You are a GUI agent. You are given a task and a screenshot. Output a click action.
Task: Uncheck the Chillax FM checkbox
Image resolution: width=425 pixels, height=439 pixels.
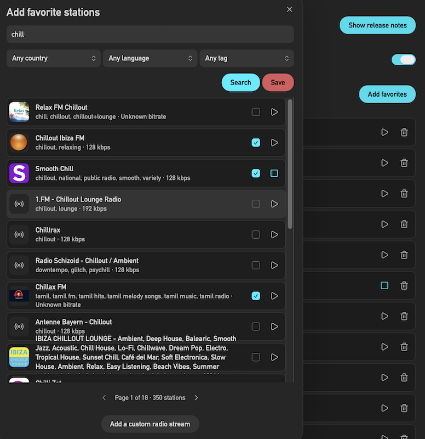coord(256,296)
